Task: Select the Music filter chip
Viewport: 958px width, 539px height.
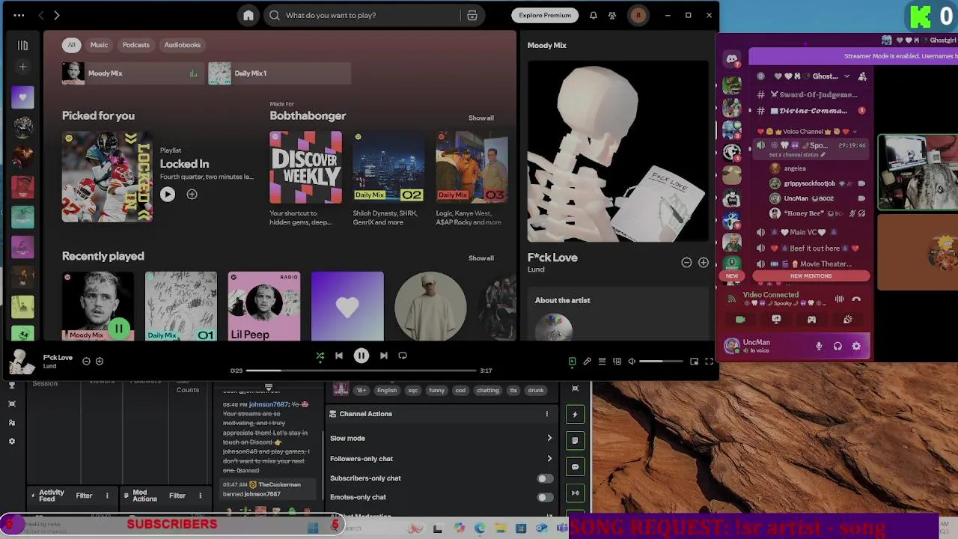Action: pyautogui.click(x=99, y=45)
